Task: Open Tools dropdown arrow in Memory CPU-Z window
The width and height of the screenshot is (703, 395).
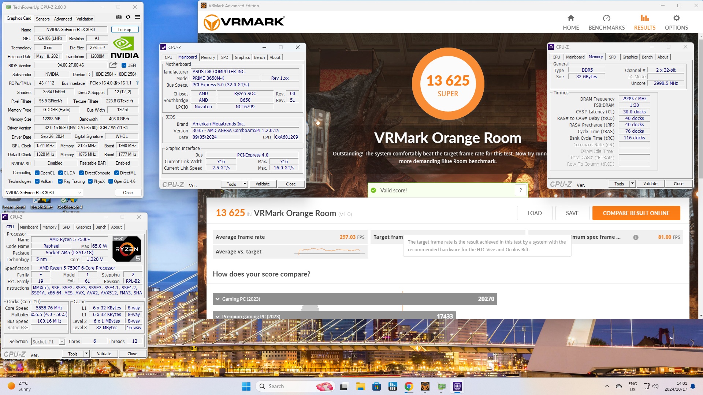Action: point(632,184)
